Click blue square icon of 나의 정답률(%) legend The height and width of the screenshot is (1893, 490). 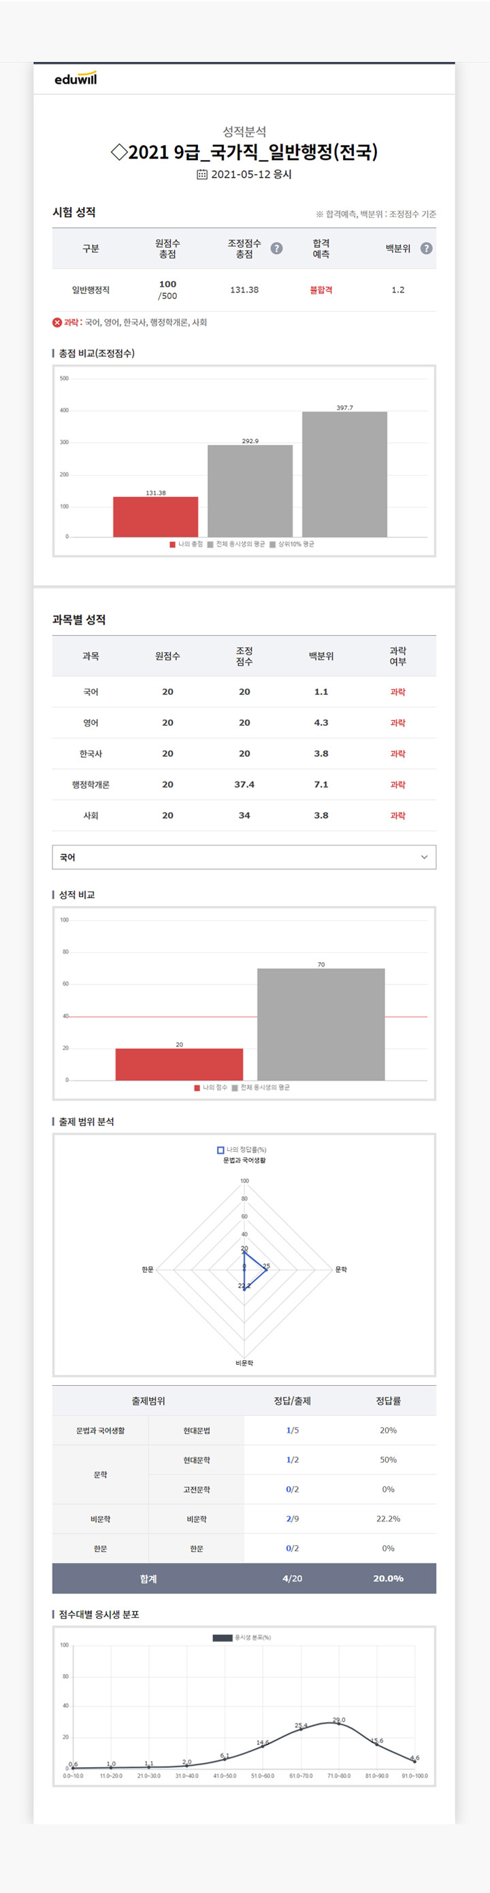coord(220,1150)
